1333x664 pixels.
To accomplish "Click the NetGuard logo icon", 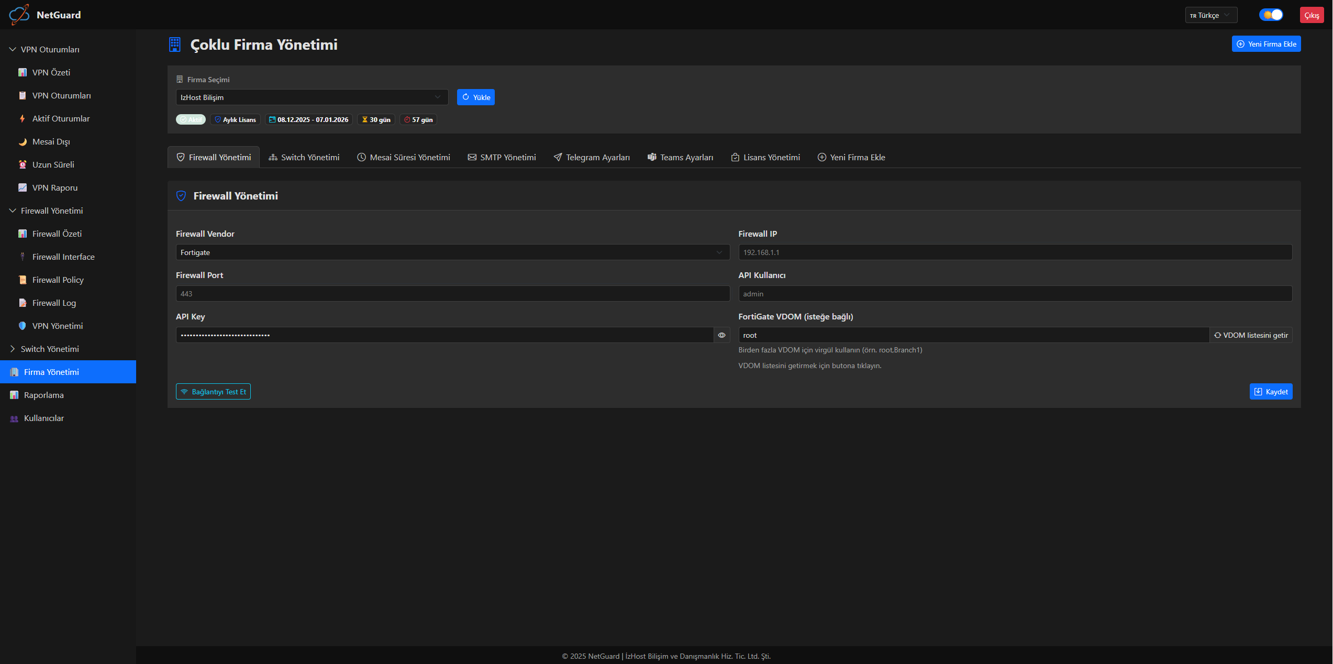I will tap(19, 15).
